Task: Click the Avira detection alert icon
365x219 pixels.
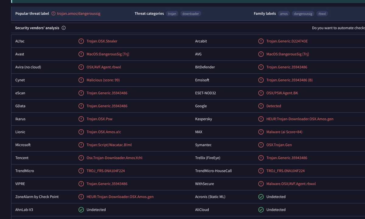Action: pos(81,67)
